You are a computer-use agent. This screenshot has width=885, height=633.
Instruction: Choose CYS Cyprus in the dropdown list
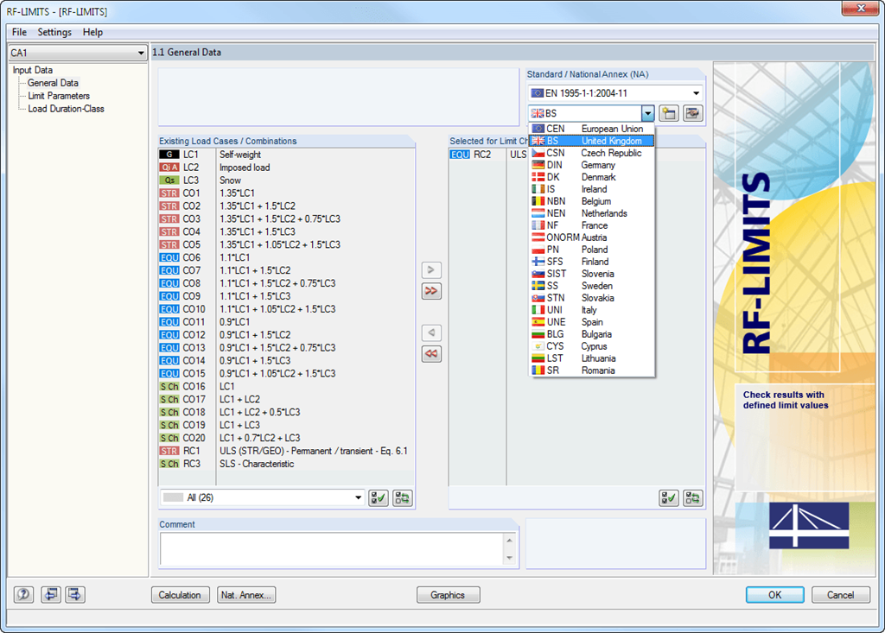591,345
